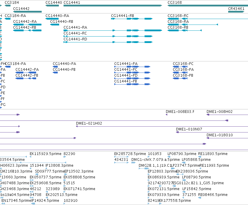
Task: Click EST entry 323989
Action: [53, 189]
